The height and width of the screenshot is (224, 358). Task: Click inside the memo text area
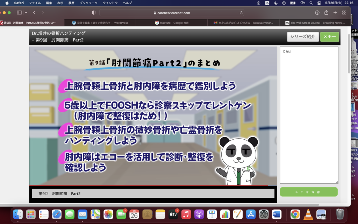pos(308,115)
